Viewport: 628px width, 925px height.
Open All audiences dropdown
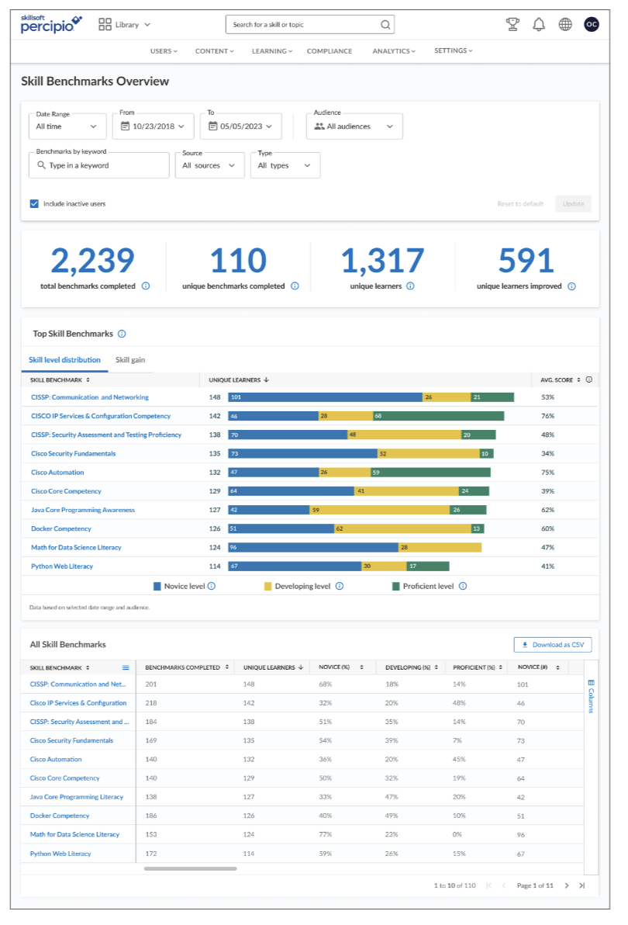(354, 126)
